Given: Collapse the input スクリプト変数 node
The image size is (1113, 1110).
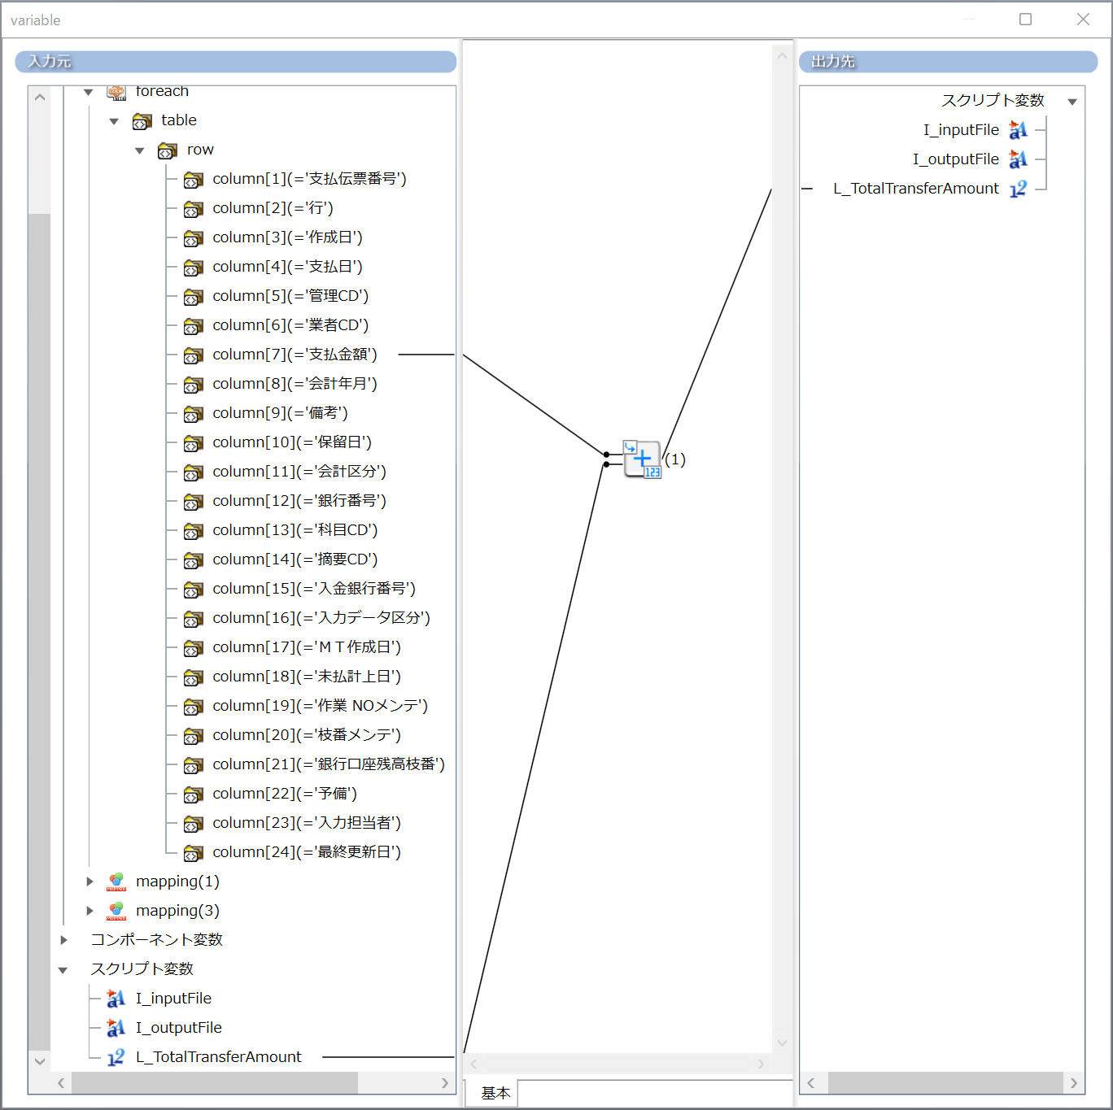Looking at the screenshot, I should click(63, 969).
